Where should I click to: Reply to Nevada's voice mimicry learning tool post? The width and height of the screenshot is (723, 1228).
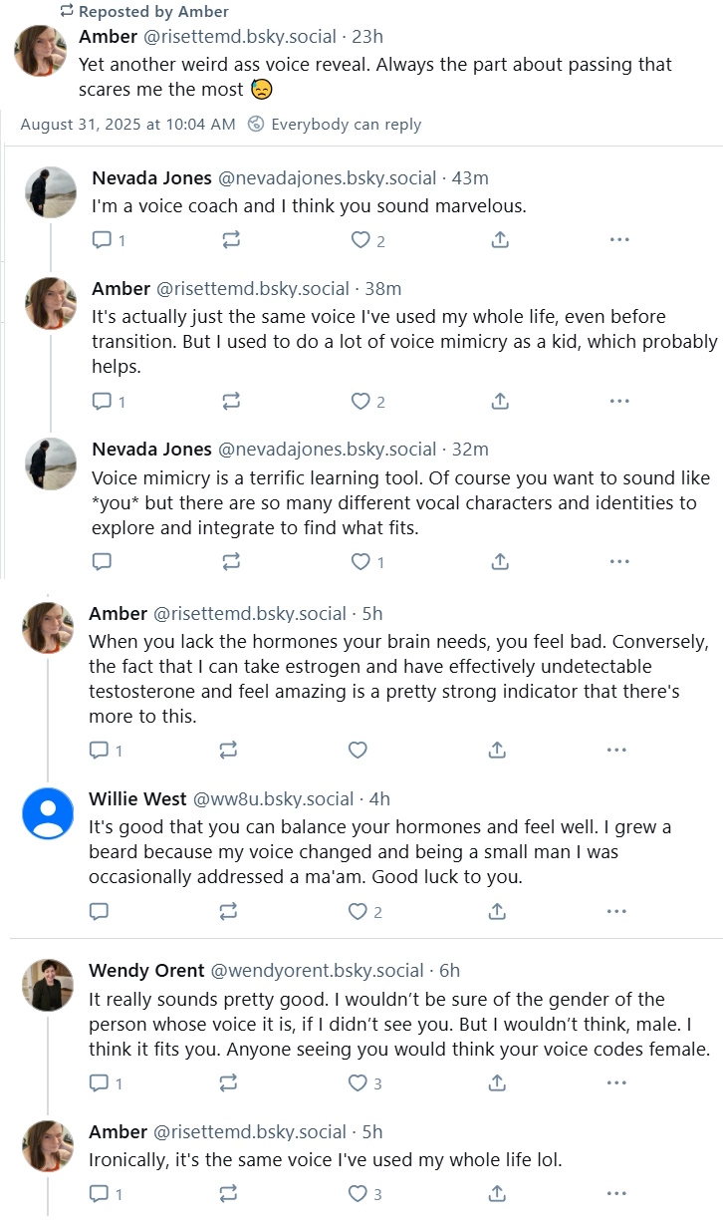click(x=102, y=562)
